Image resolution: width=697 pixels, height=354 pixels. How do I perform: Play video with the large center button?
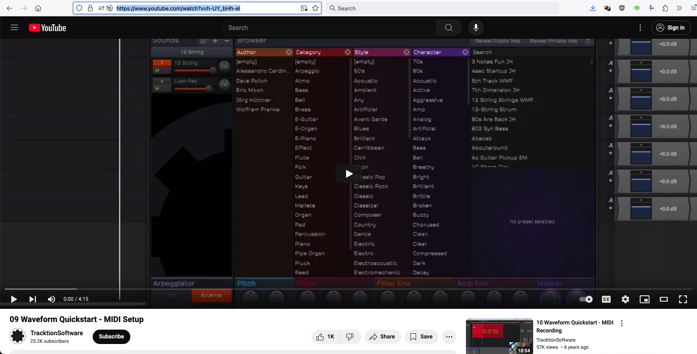coord(349,174)
